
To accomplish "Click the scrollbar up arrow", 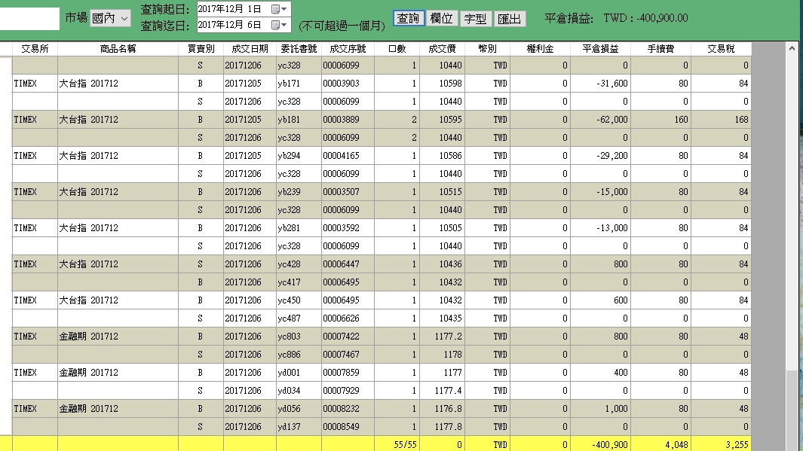I will [792, 48].
